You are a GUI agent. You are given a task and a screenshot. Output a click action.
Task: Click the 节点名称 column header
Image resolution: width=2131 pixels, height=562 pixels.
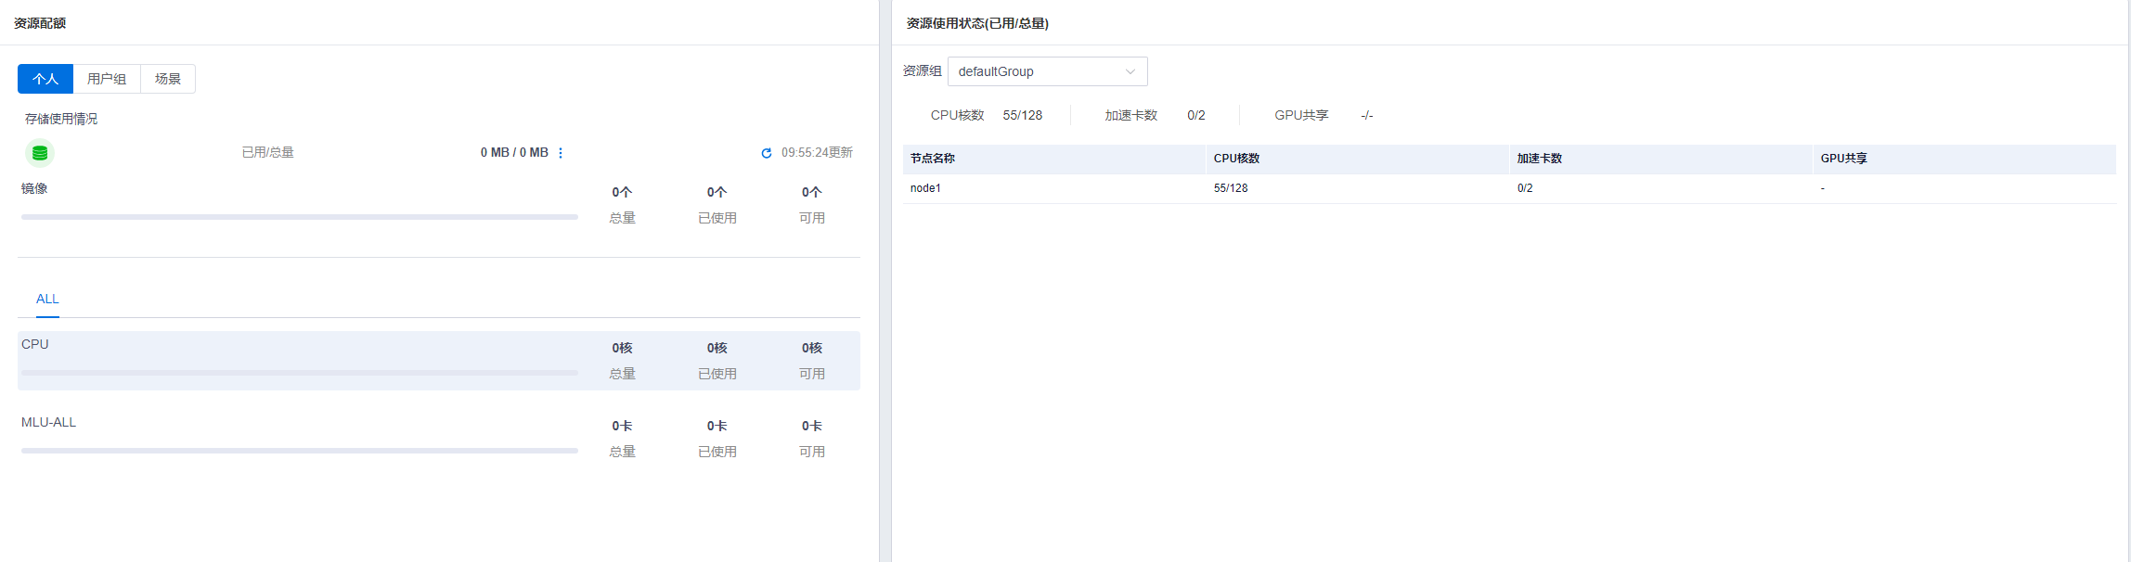(x=933, y=159)
